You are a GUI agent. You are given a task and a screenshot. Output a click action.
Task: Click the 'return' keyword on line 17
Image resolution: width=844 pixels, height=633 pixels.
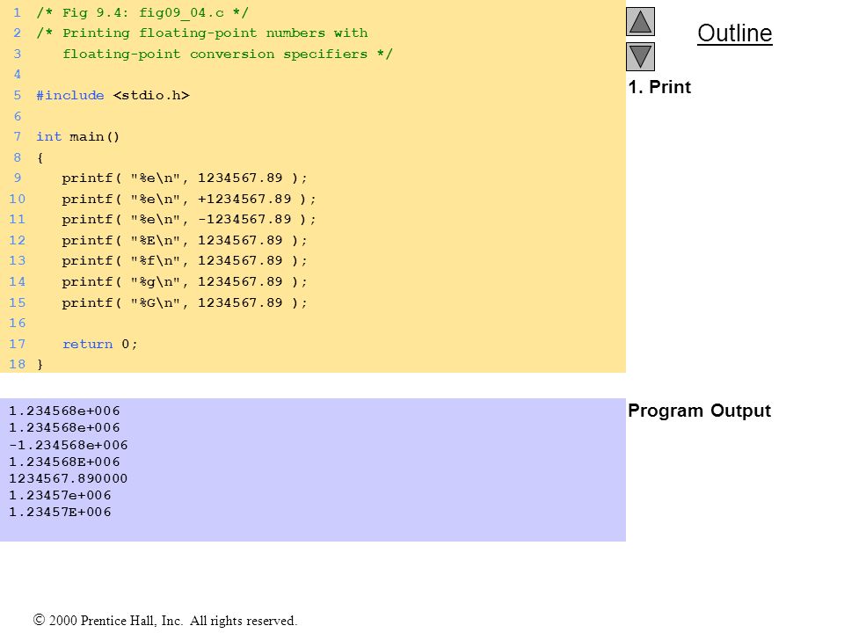click(88, 345)
